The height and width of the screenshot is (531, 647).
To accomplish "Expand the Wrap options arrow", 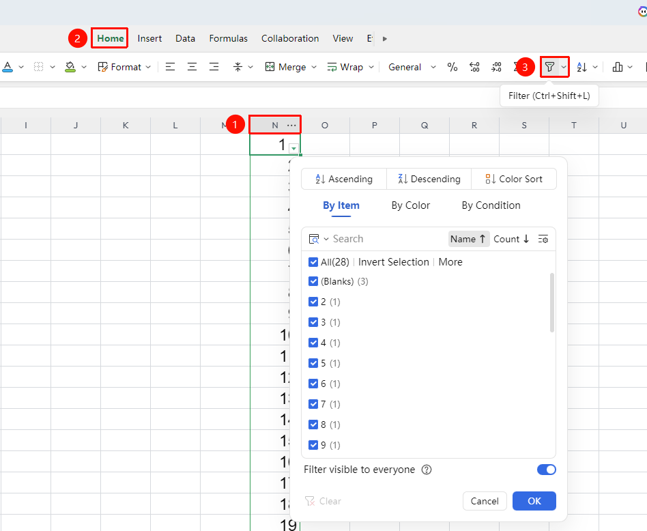I will point(371,67).
